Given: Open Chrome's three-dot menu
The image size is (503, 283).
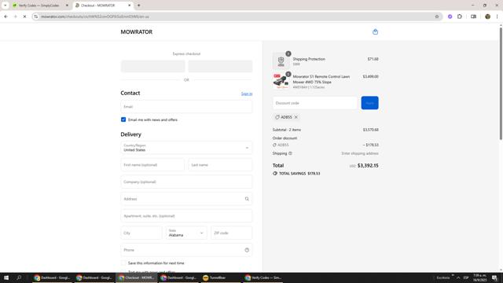Looking at the screenshot, I should pos(497,17).
